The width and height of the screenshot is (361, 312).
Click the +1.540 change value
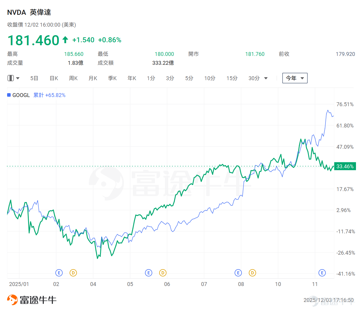[x=83, y=40]
